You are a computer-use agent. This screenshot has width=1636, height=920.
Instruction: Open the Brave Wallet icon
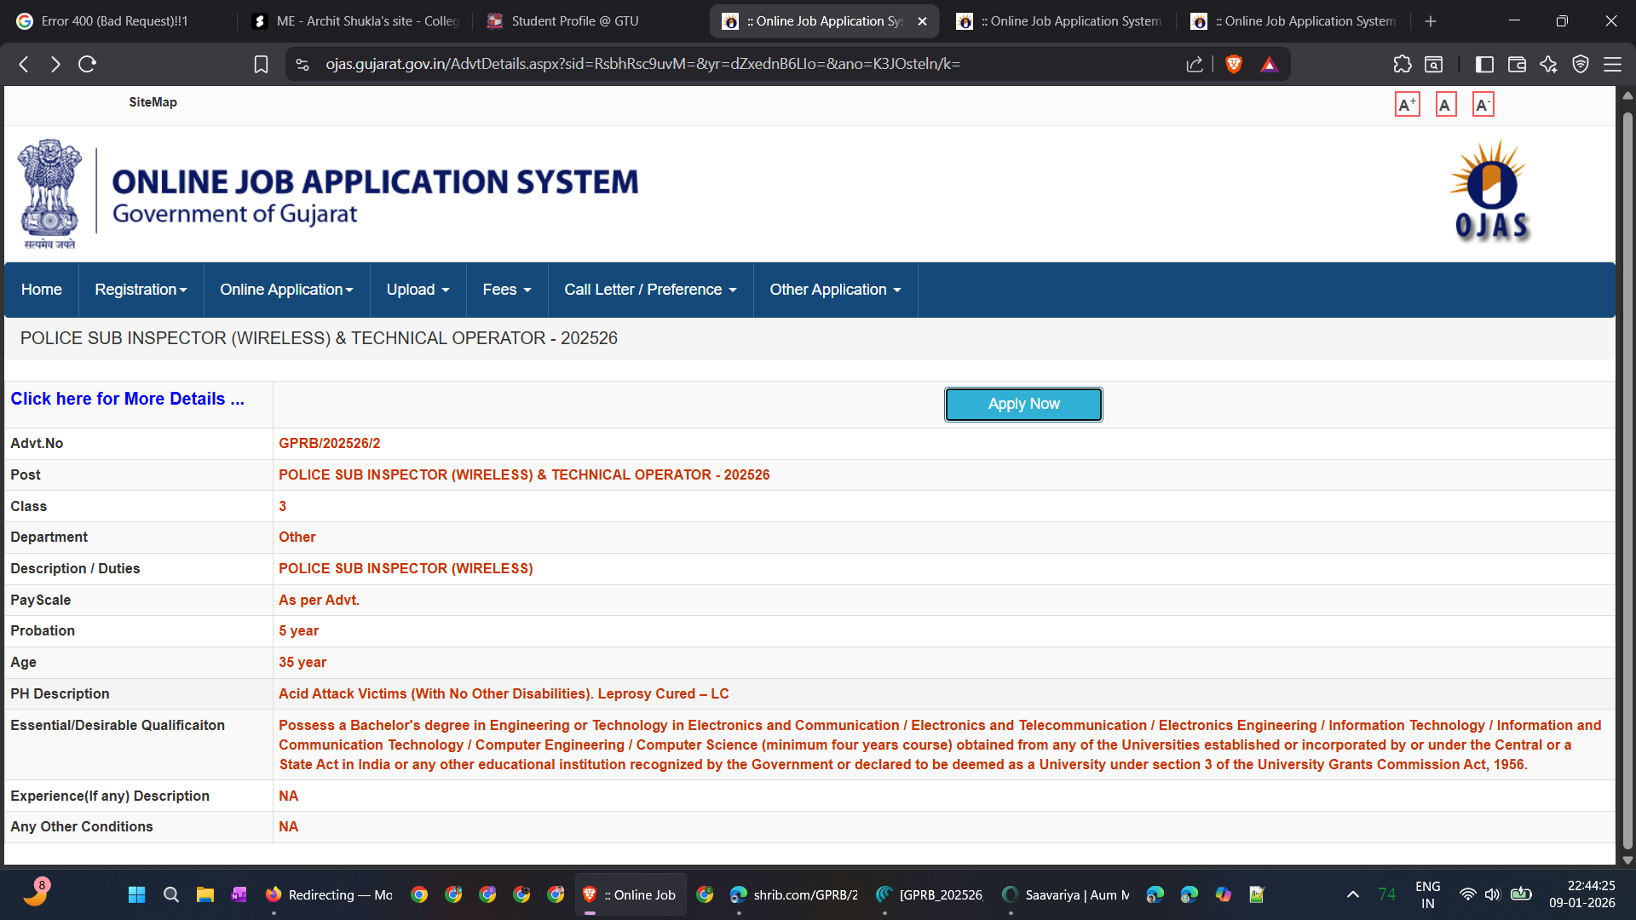coord(1517,64)
